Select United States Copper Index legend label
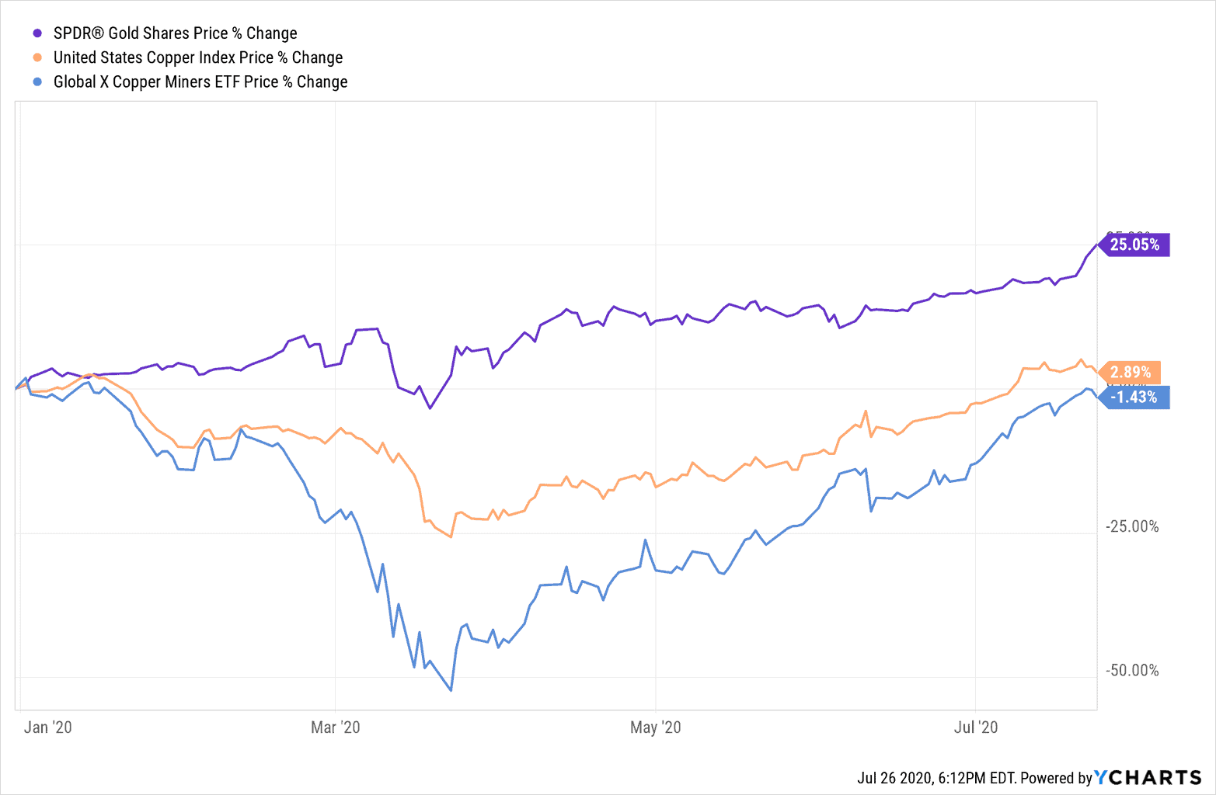This screenshot has height=795, width=1216. click(x=197, y=57)
